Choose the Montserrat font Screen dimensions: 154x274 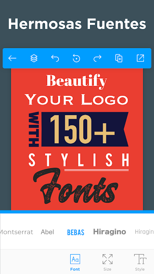coord(16,232)
